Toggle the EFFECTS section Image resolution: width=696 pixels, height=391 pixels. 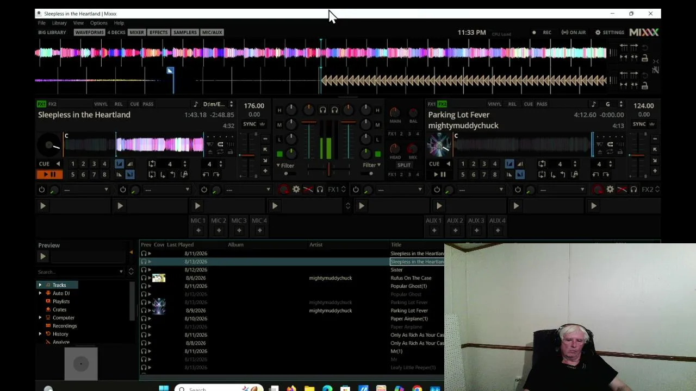click(x=159, y=33)
